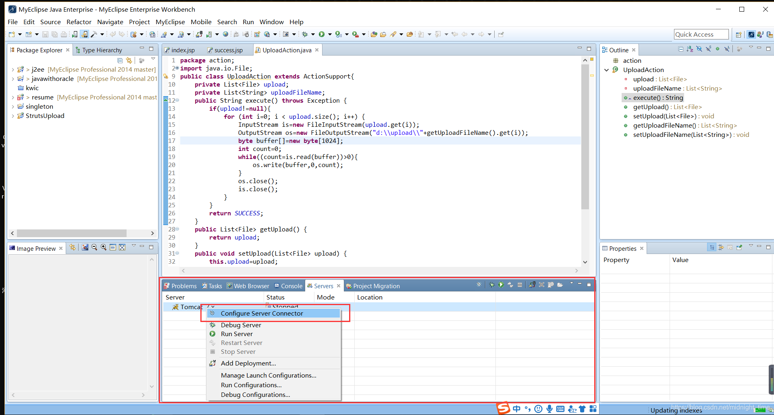The image size is (774, 415).
Task: Click the microphone icon in IME bar
Action: pos(549,409)
